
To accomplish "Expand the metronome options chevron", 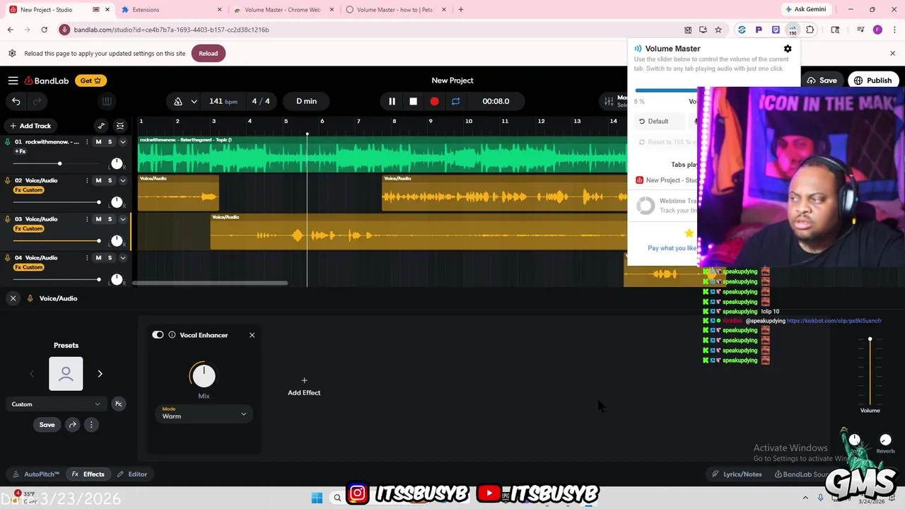I will pyautogui.click(x=194, y=101).
